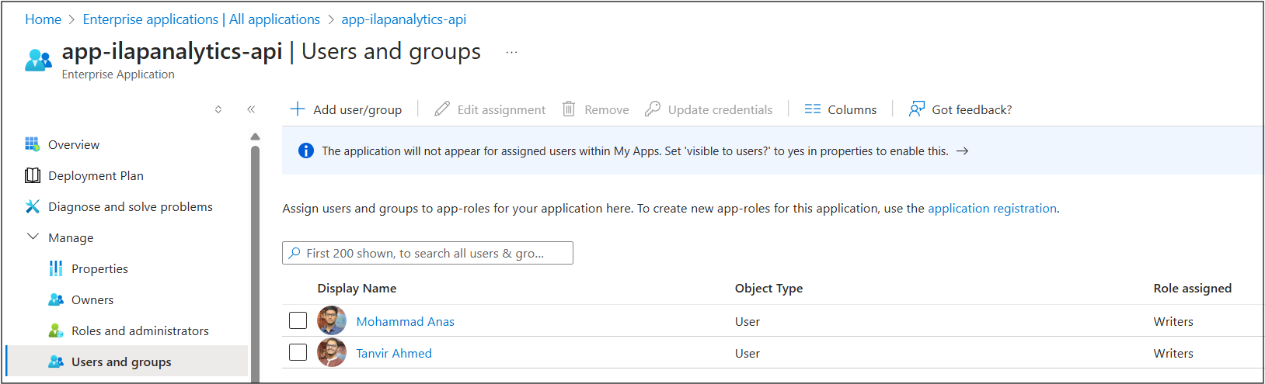Click the plus icon for Add user/group
The width and height of the screenshot is (1265, 384).
tap(298, 109)
